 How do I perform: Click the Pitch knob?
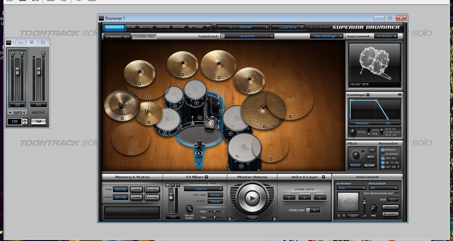pos(356,155)
